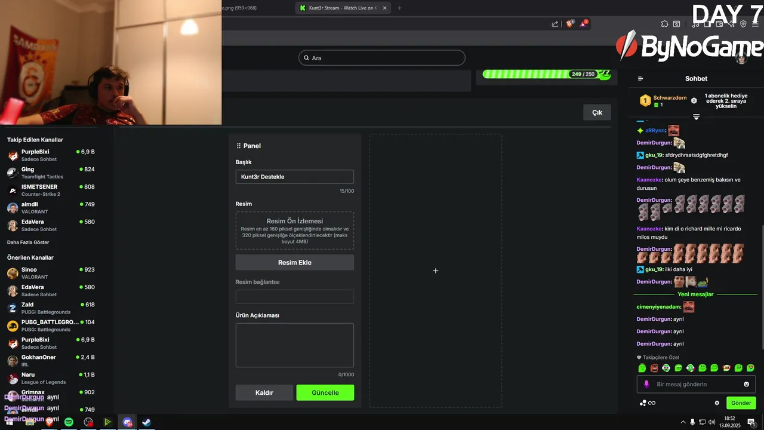Open Discord from the taskbar
This screenshot has height=430, width=764.
point(127,422)
